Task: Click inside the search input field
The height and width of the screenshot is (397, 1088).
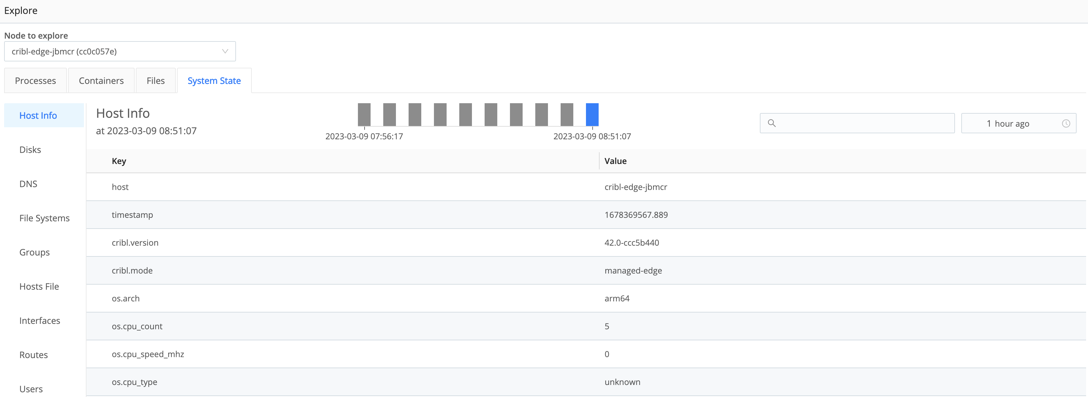Action: pyautogui.click(x=857, y=123)
